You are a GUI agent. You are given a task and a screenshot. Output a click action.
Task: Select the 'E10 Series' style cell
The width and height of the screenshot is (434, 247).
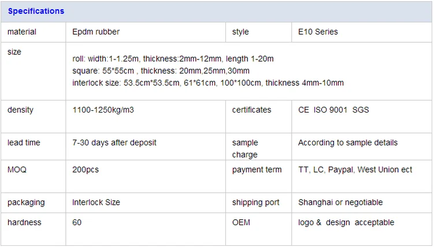pyautogui.click(x=318, y=32)
